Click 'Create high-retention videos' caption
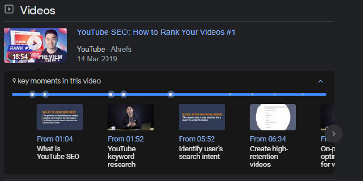Screen dimensions: 363x181 269,156
